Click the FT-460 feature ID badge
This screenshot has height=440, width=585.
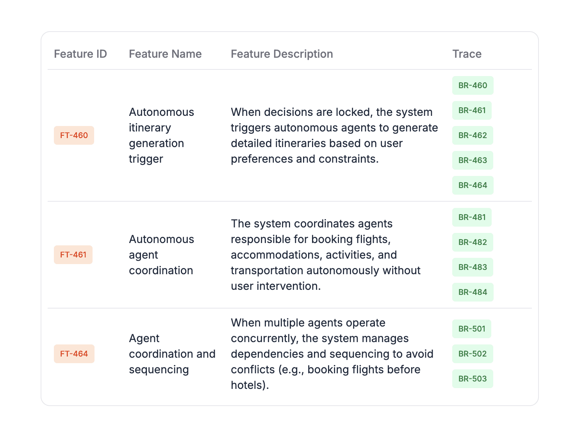click(74, 135)
